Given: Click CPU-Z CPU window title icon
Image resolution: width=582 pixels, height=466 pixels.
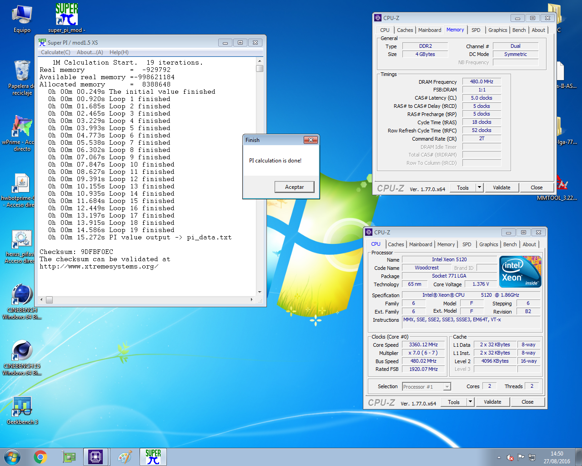Looking at the screenshot, I should pos(369,232).
